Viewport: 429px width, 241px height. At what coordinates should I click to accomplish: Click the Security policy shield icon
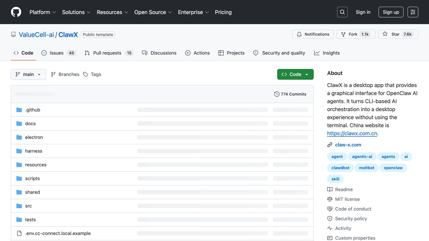tap(330, 219)
